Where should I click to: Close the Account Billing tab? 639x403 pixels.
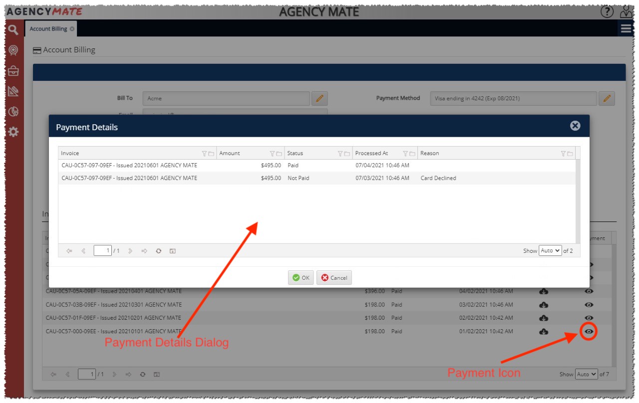pos(72,29)
